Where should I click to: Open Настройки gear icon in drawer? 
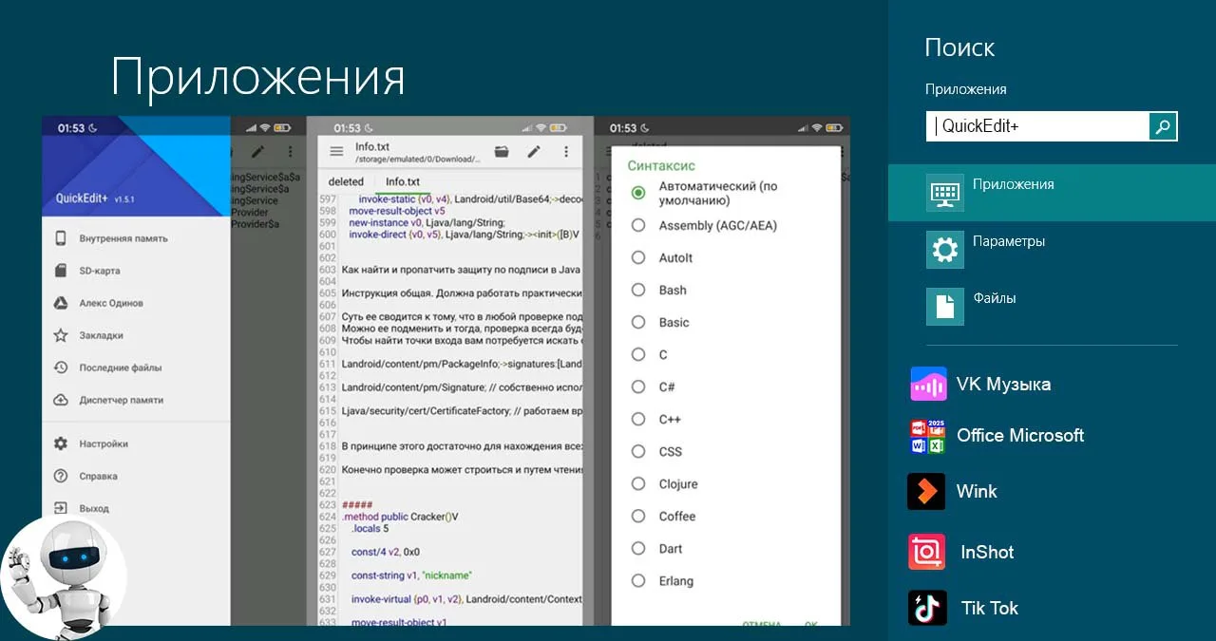[61, 443]
